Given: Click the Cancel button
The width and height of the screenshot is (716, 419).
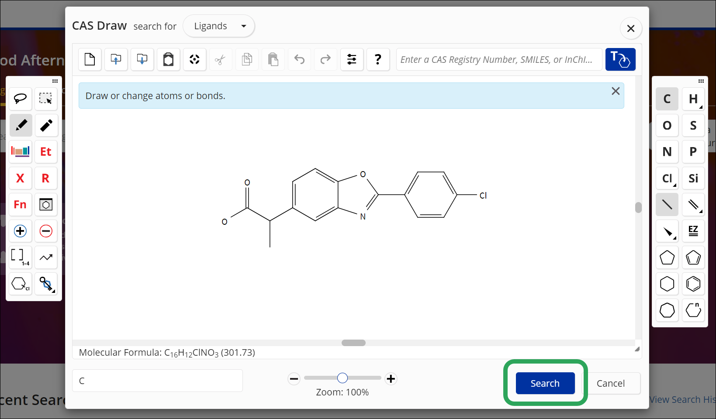Looking at the screenshot, I should 610,383.
